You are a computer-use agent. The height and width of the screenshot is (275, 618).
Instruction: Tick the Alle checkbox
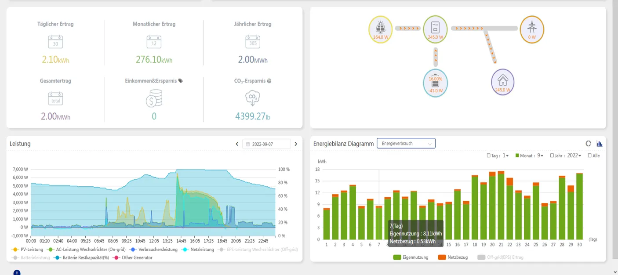point(590,156)
